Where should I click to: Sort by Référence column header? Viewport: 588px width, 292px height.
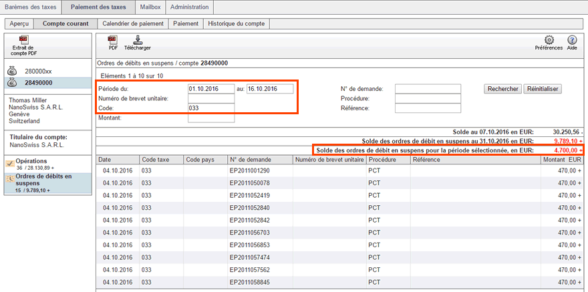point(476,160)
